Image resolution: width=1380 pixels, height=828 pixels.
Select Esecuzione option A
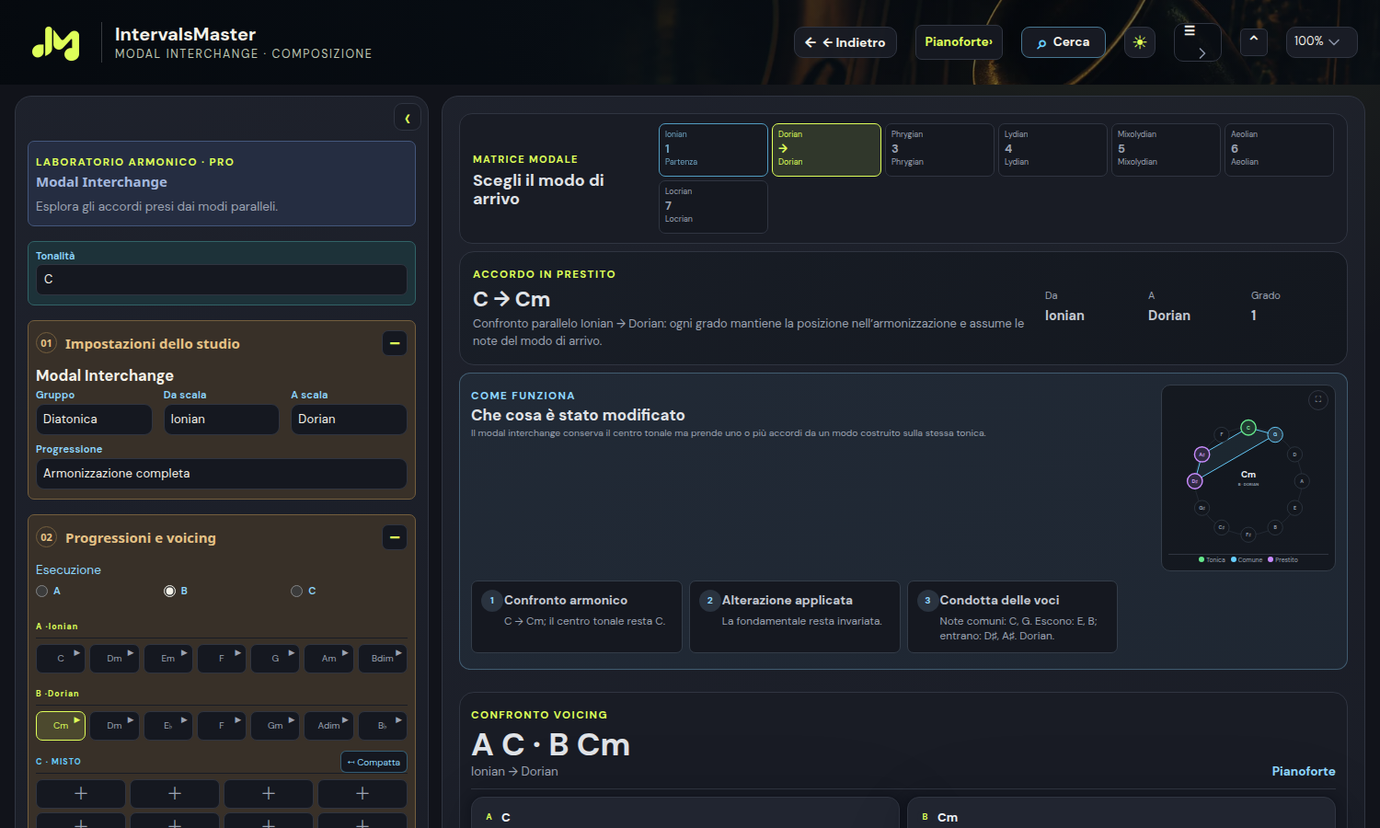[41, 591]
